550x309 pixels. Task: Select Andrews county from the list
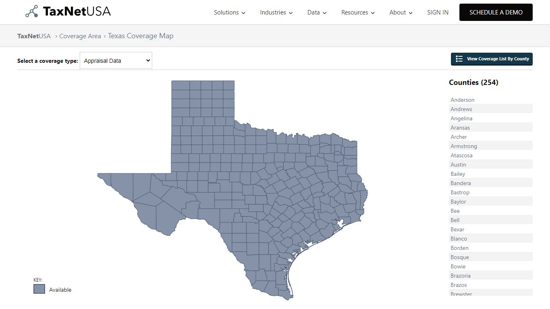click(x=491, y=109)
